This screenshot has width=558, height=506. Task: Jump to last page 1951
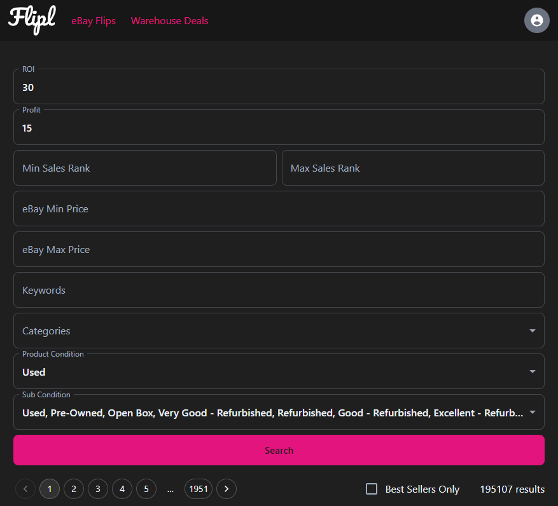pyautogui.click(x=199, y=489)
